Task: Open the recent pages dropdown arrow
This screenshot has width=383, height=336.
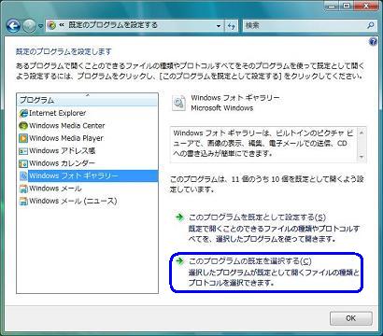Action: (40, 26)
